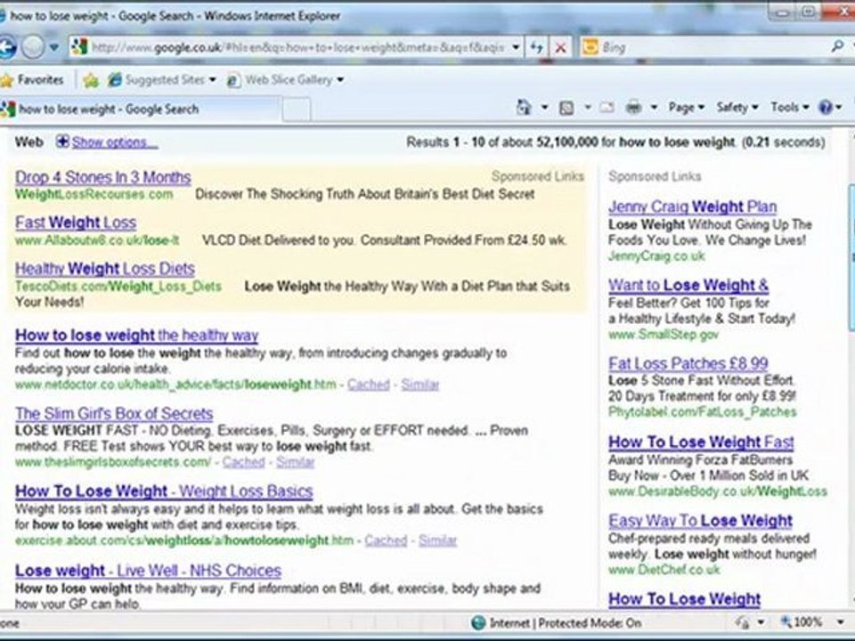855x641 pixels.
Task: Open the Recent Pages arrow beside Forward
Action: tap(53, 47)
